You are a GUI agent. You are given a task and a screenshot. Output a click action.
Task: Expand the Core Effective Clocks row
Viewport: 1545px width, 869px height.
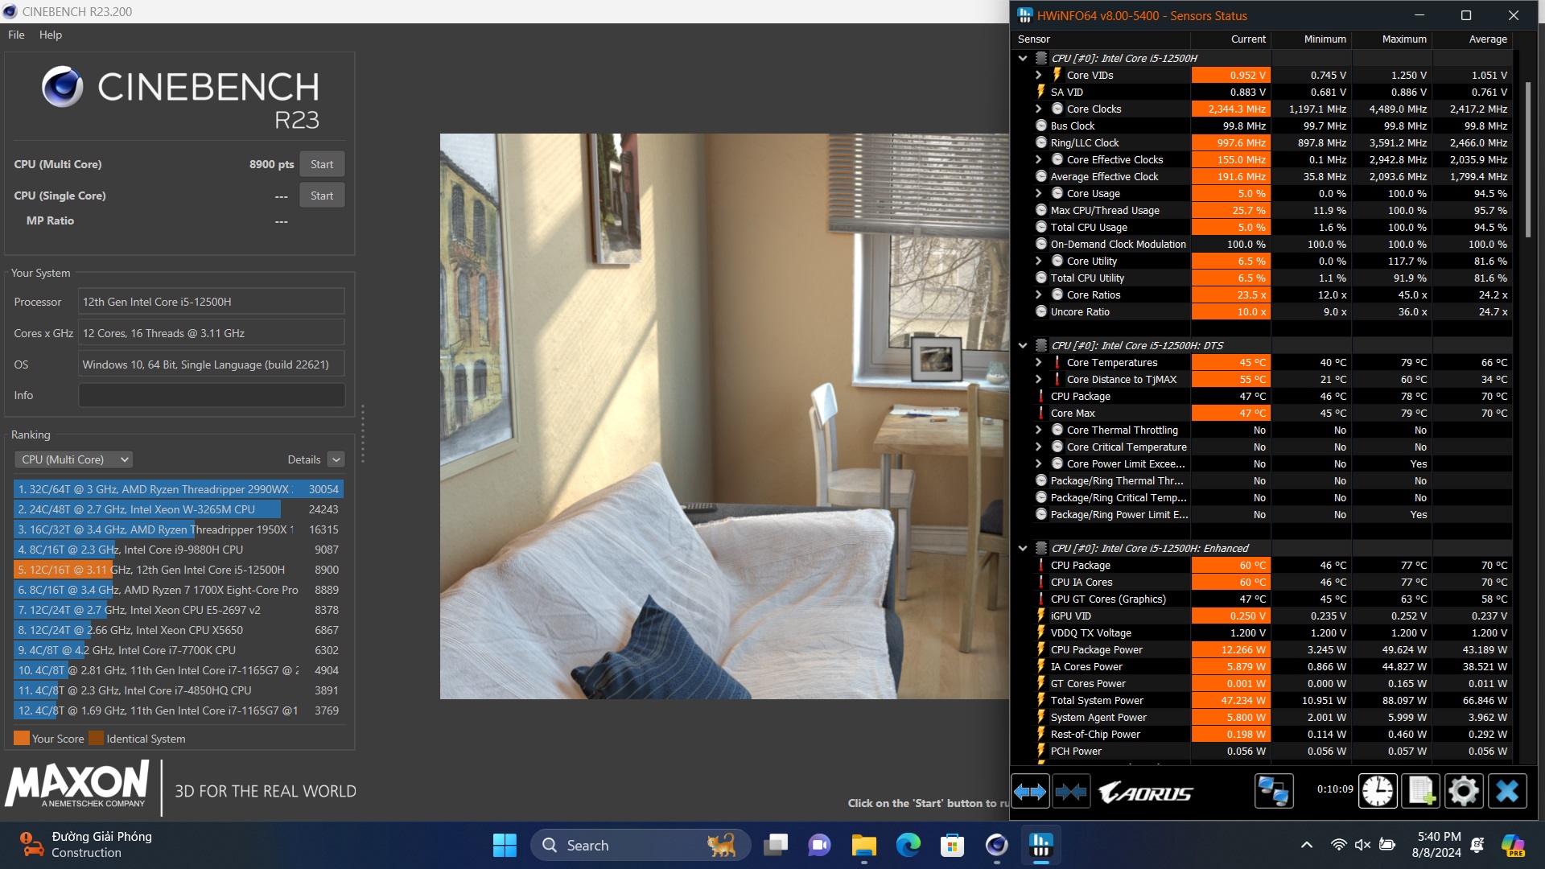coord(1038,159)
